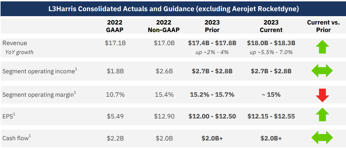
Task: Click the YoY growth sub-label
Action: point(19,52)
